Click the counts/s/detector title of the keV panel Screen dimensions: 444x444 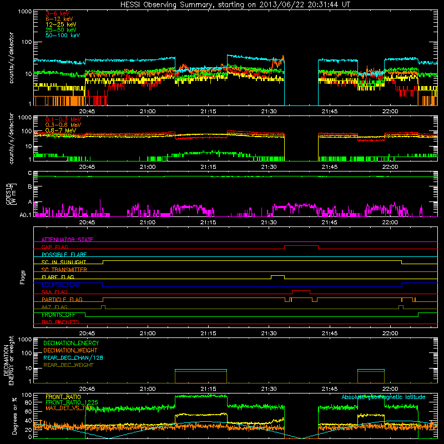click(x=11, y=58)
